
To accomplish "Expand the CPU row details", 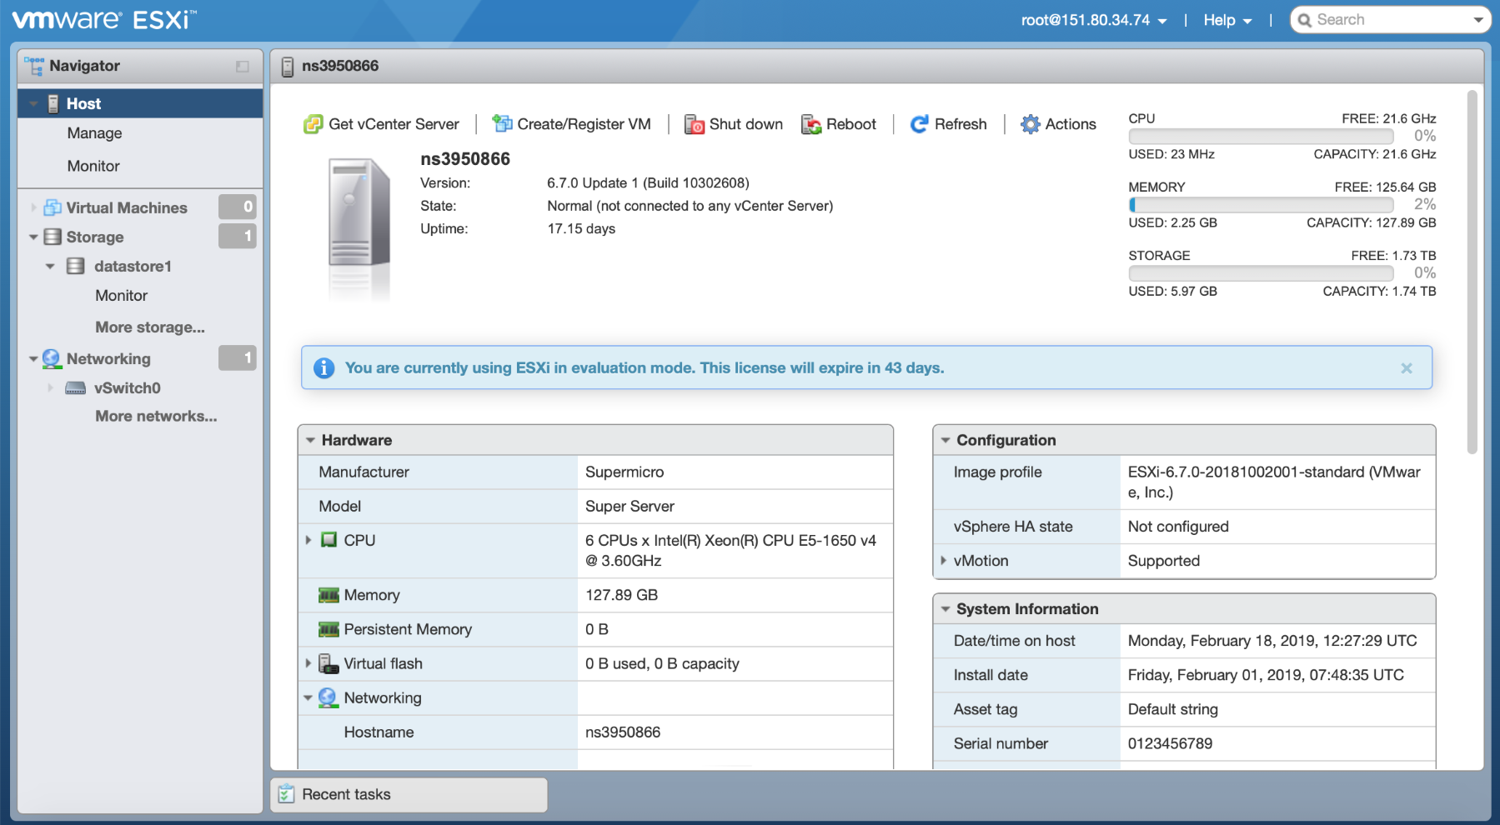I will (x=309, y=540).
